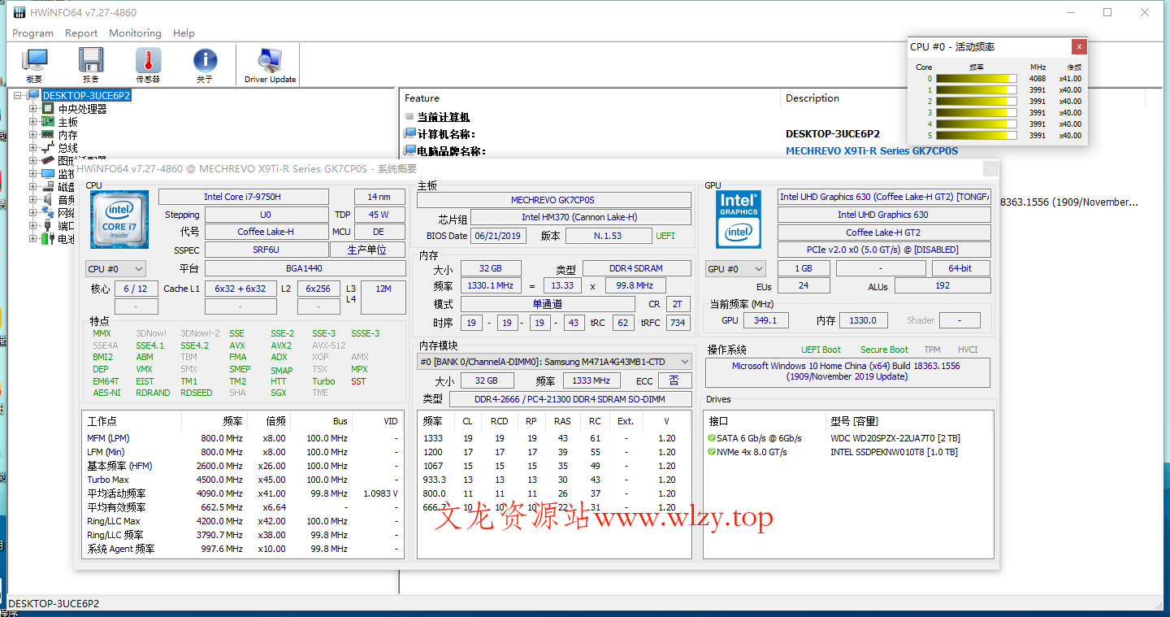The width and height of the screenshot is (1170, 617).
Task: Click the 概要 system summary icon
Action: tap(34, 61)
